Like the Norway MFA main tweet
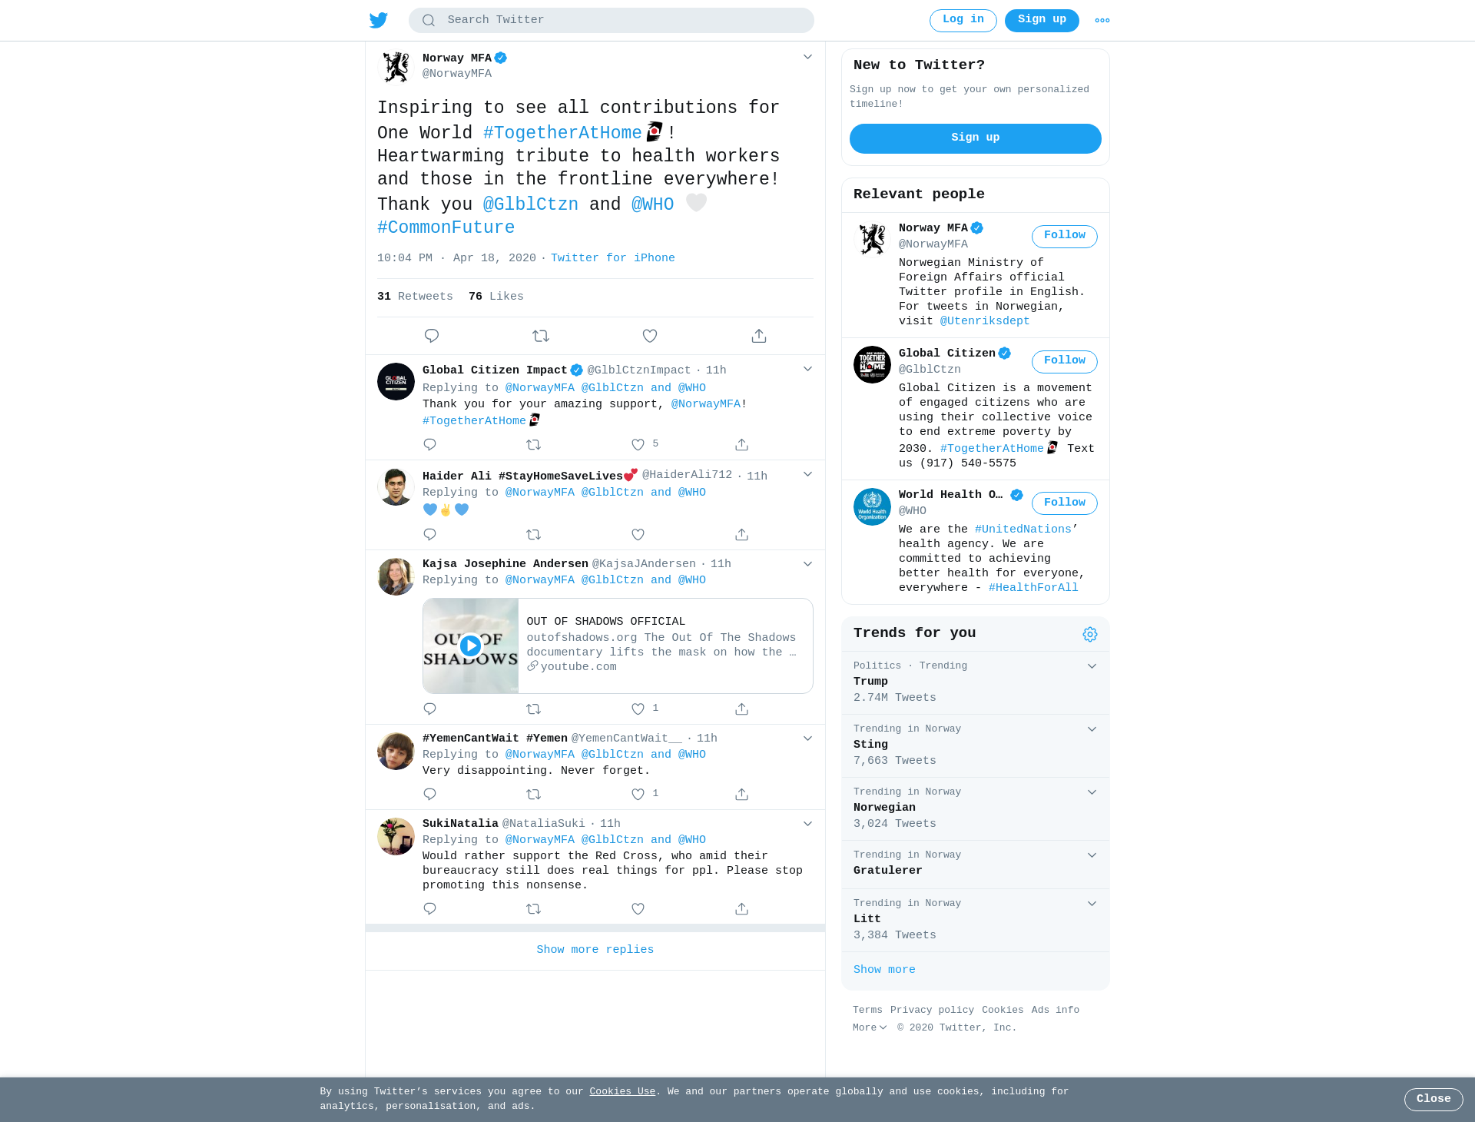This screenshot has height=1122, width=1475. (x=650, y=336)
